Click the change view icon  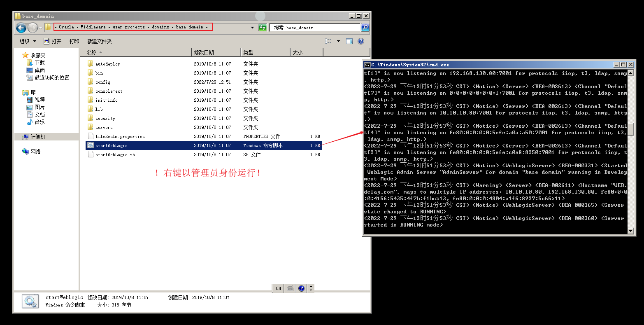(x=328, y=41)
